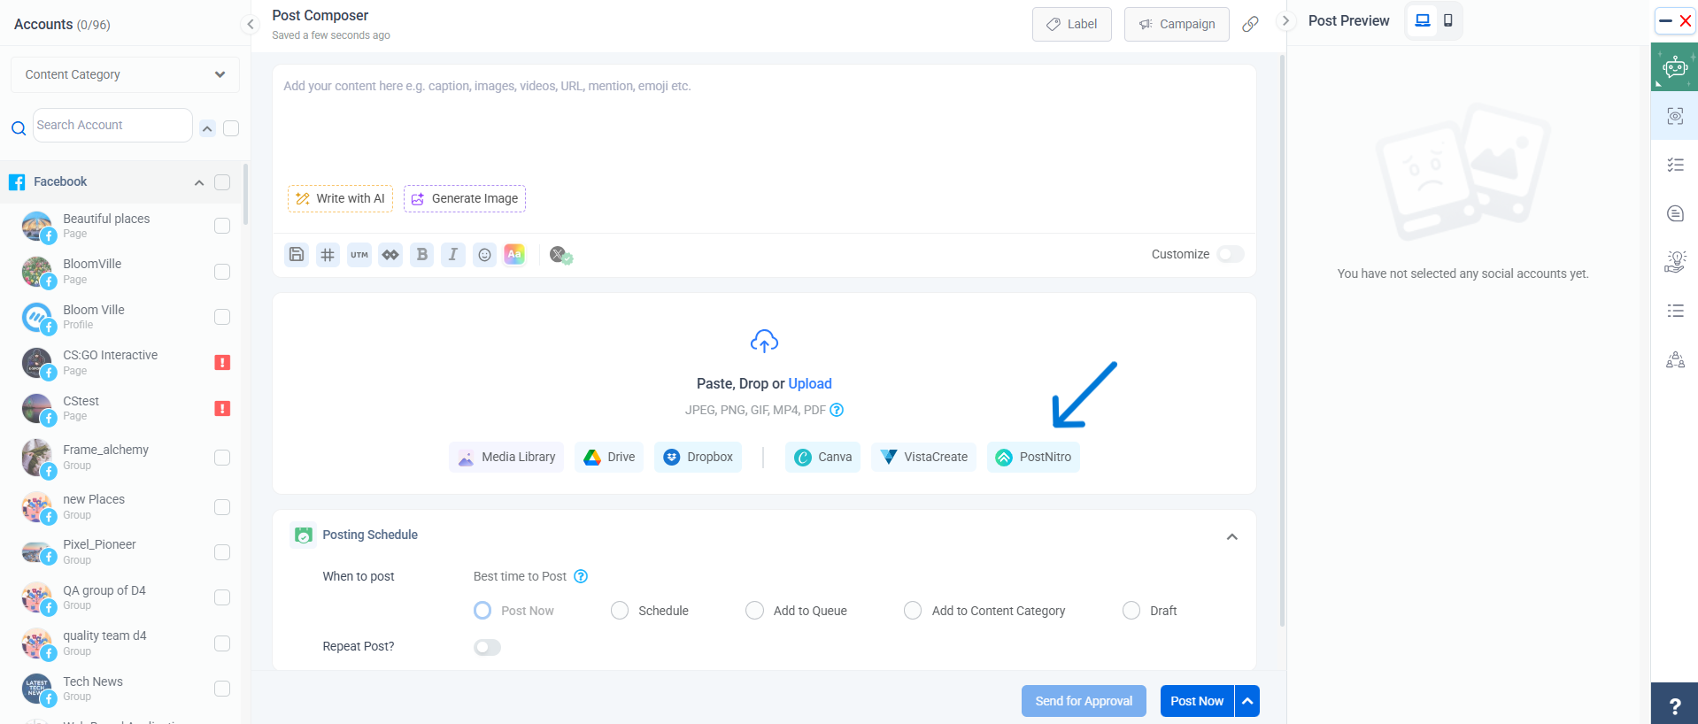Open PostNitro integration
1698x724 pixels.
pyautogui.click(x=1033, y=457)
